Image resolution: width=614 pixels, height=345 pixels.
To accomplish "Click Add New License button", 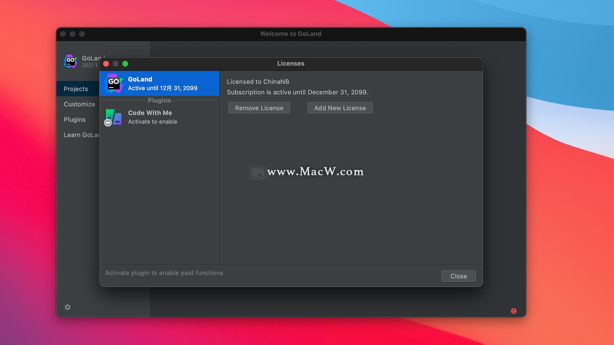I will point(340,108).
